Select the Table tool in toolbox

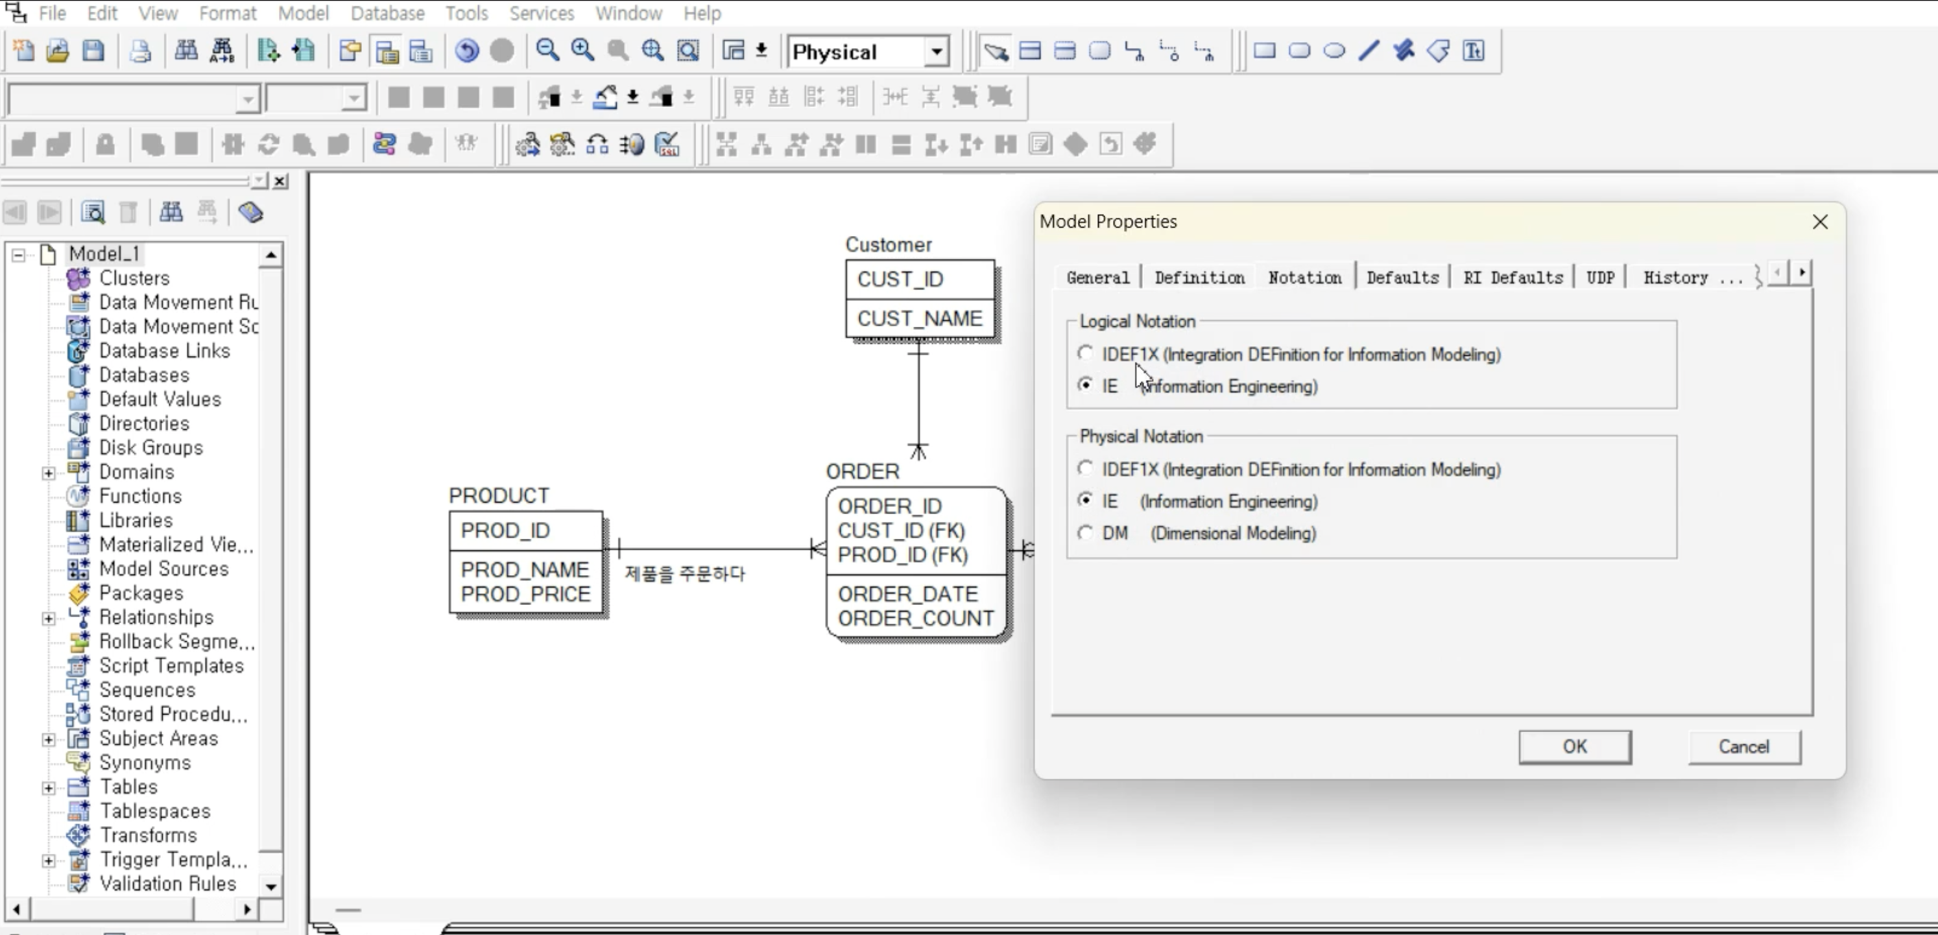(1030, 51)
